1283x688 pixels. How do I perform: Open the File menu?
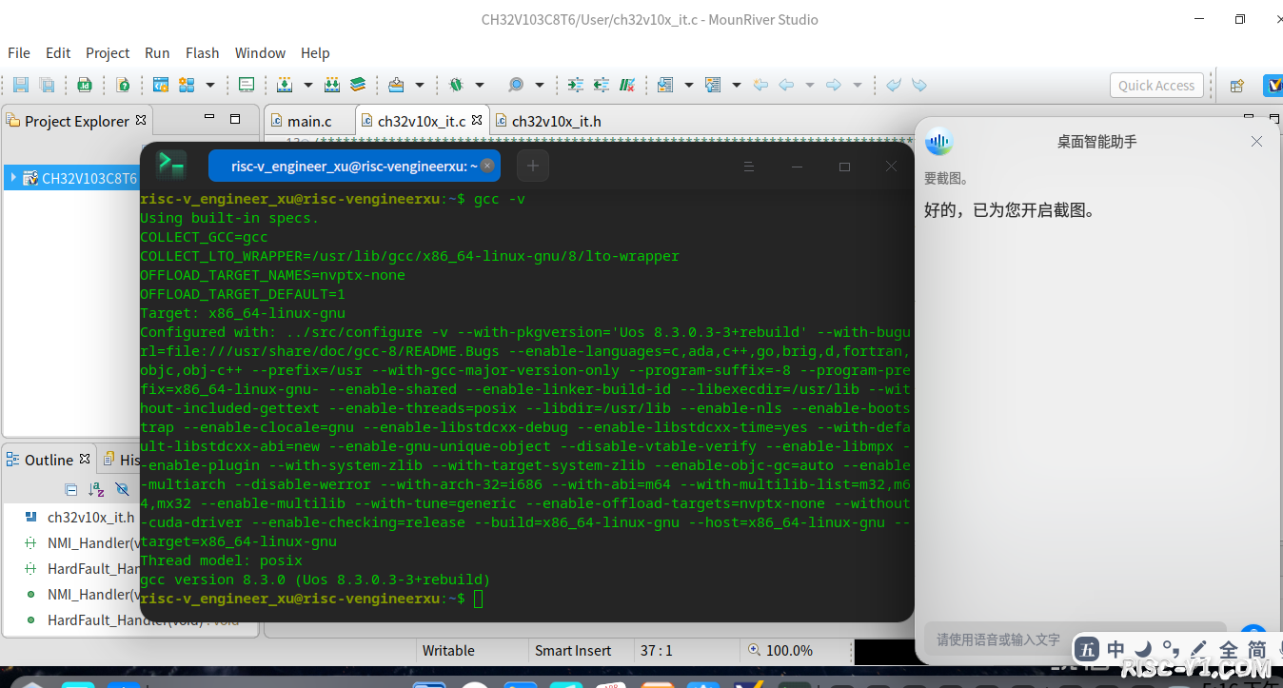pyautogui.click(x=19, y=52)
